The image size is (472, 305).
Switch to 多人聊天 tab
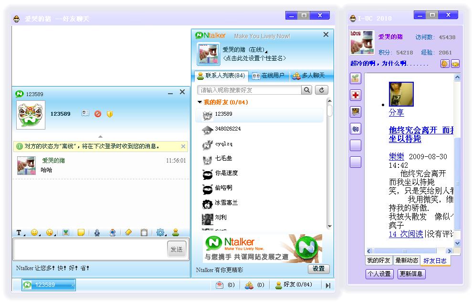coord(309,76)
